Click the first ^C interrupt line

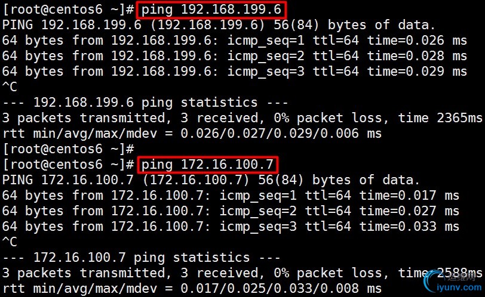(10, 86)
